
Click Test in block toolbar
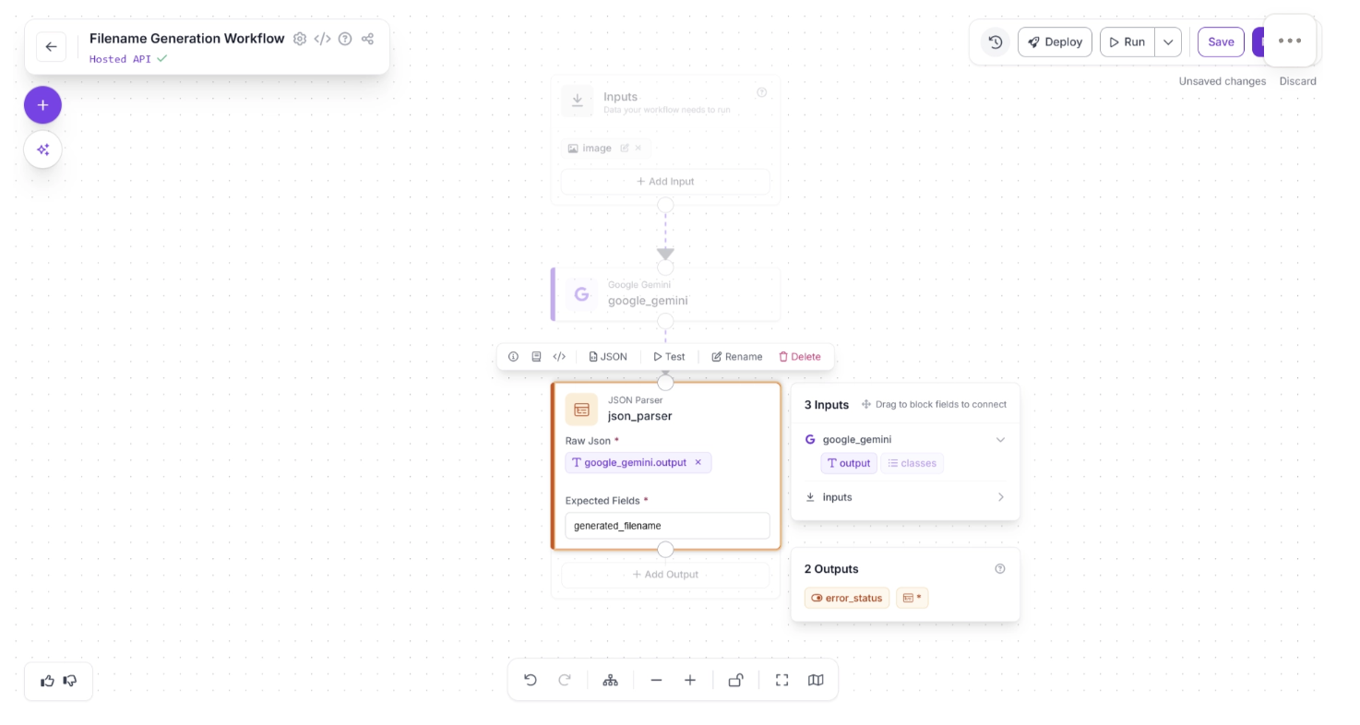(669, 357)
